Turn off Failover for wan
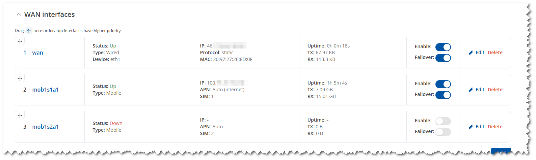Viewport: 536px width, 160px height. pos(443,58)
